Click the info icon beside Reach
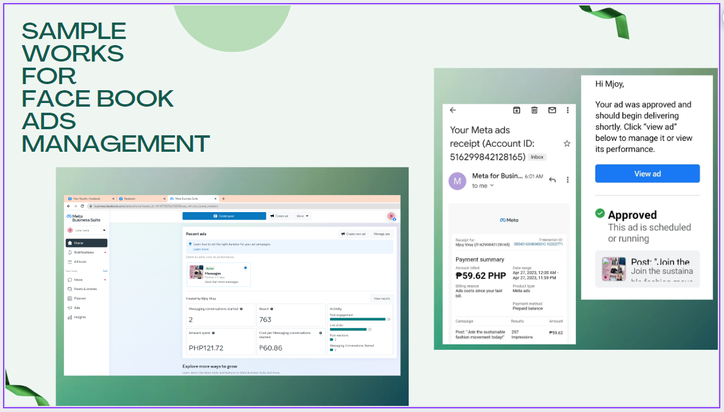Screen dimensions: 724x412 click(271, 309)
